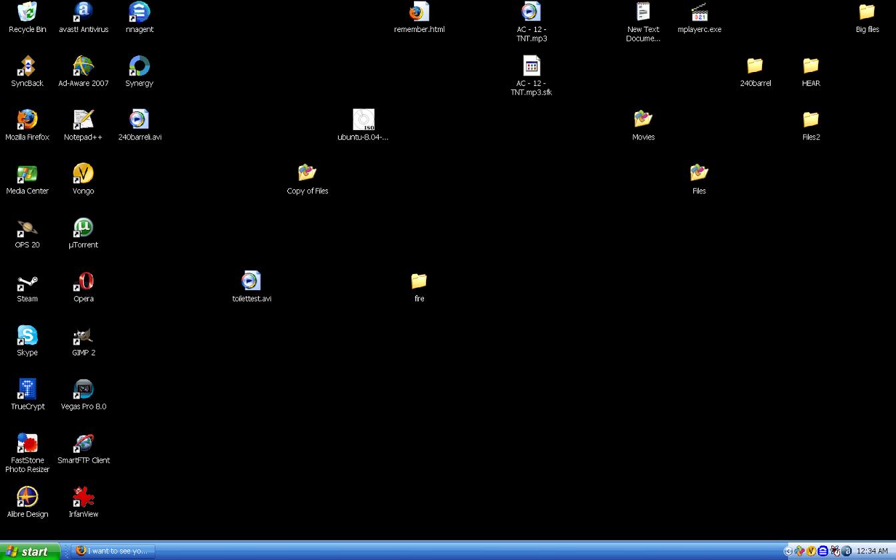Select the Notepad++ shortcut icon

click(83, 120)
